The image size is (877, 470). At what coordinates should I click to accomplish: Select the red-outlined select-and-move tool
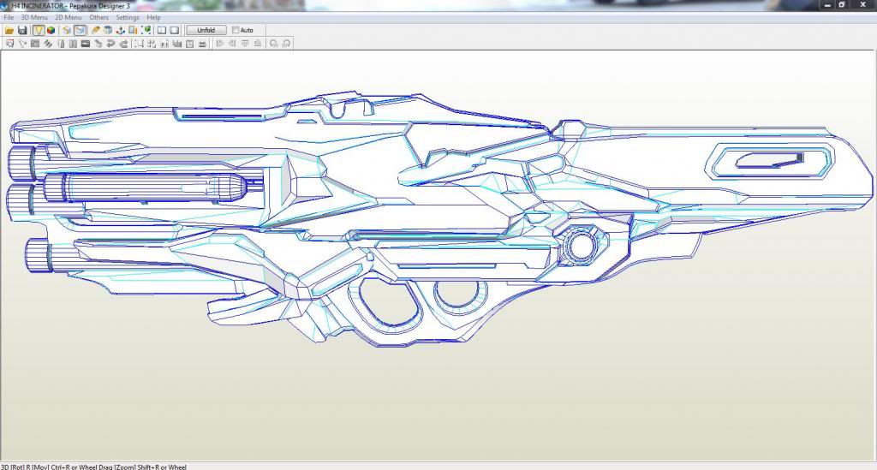point(9,44)
